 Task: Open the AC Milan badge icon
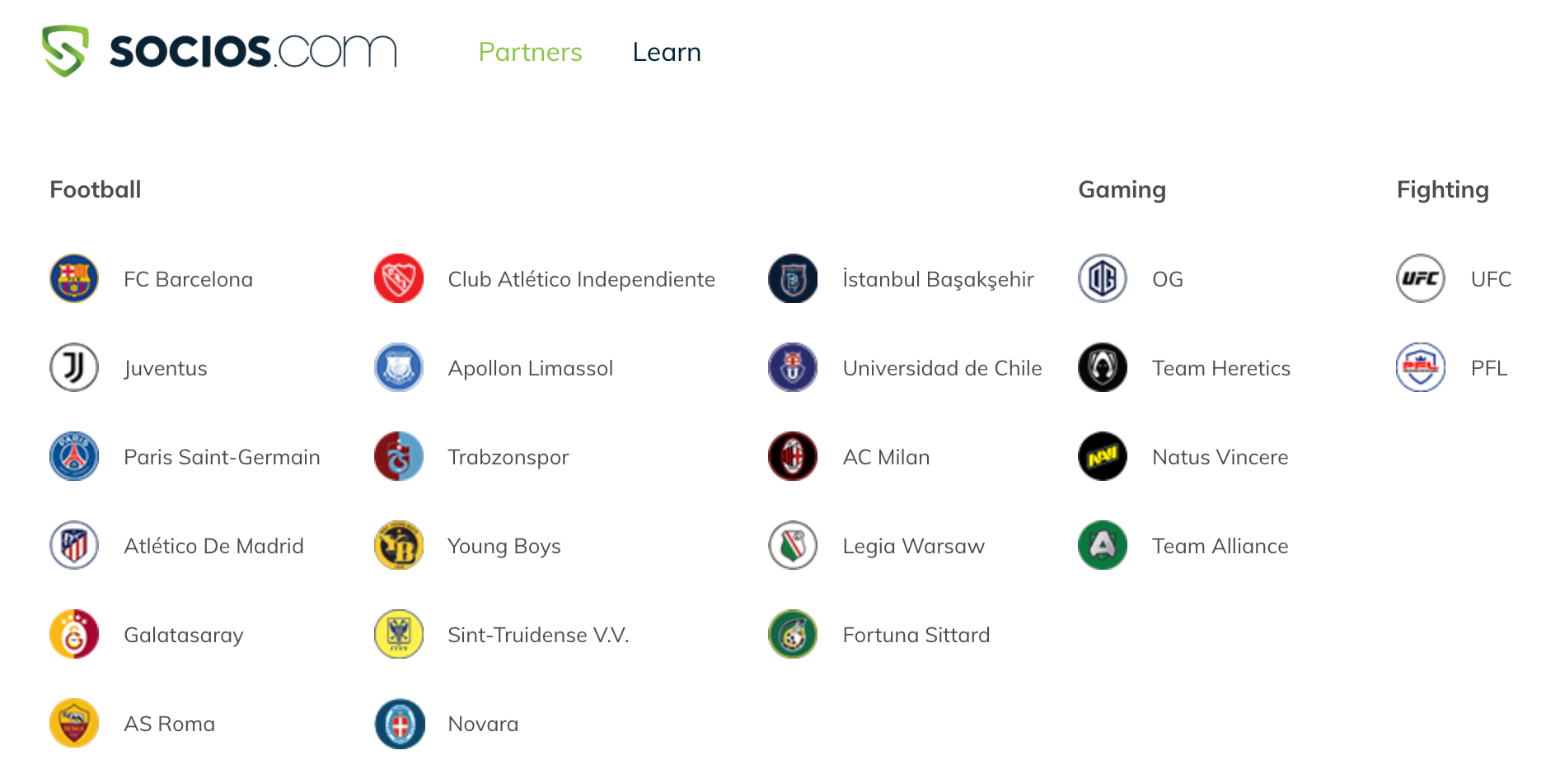pos(793,456)
